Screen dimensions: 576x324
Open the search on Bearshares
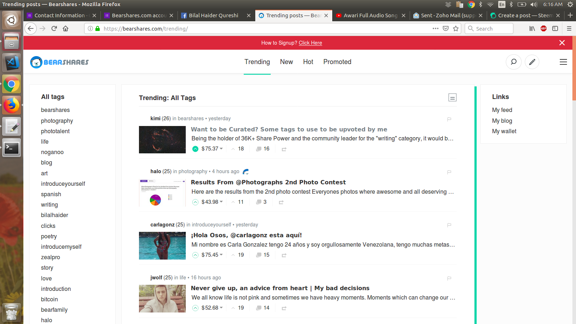pos(513,62)
